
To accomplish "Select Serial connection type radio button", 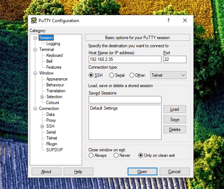I will tap(111, 75).
